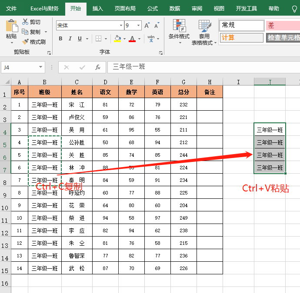
Task: Apply the red font color
Action: (x=132, y=39)
